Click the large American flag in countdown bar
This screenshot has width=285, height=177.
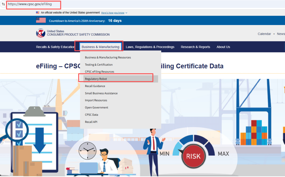coord(41,20)
